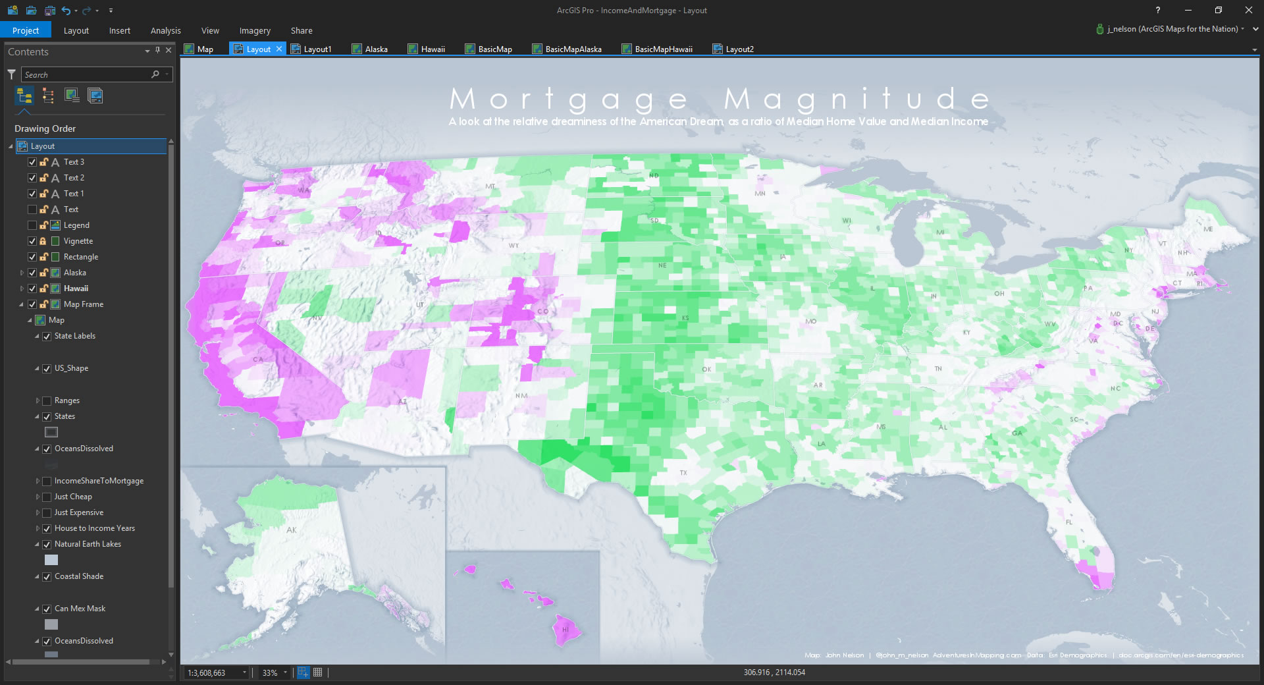
Task: Click the Map icon under Map Frame
Action: (x=40, y=320)
